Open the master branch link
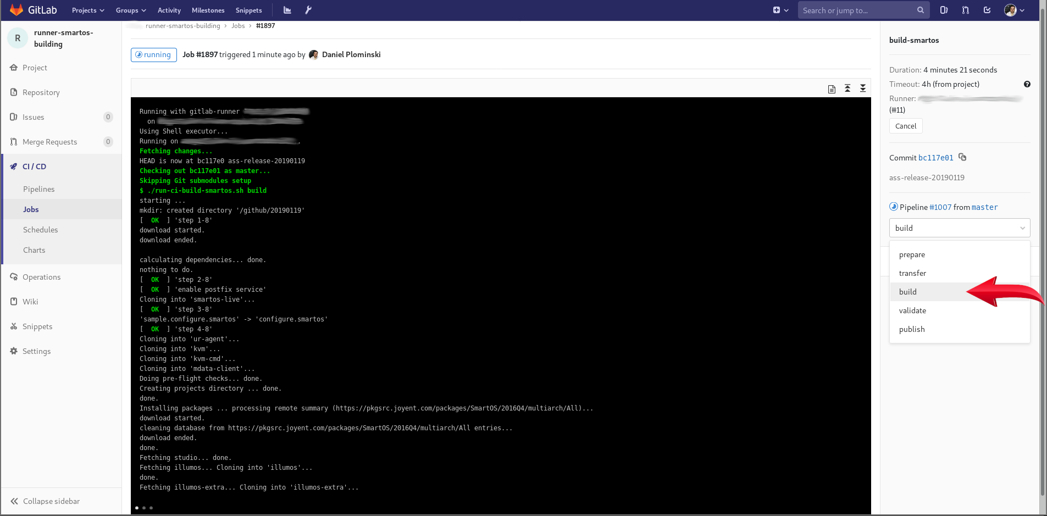 985,207
